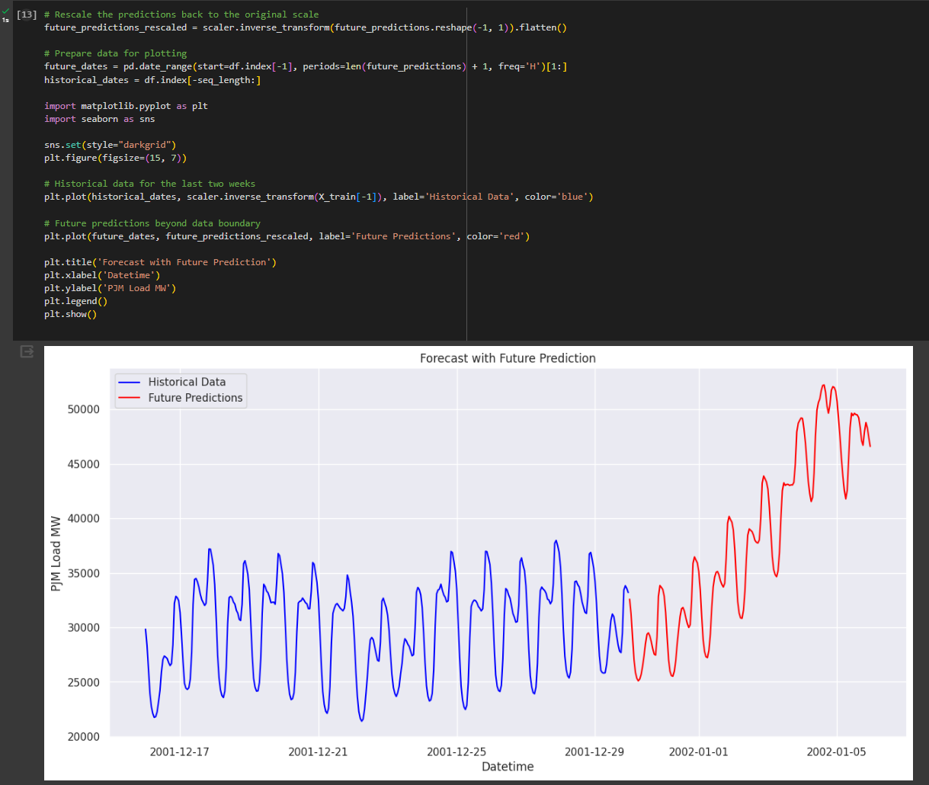Click the 'plt.show()' code line
The height and width of the screenshot is (785, 929).
[71, 314]
